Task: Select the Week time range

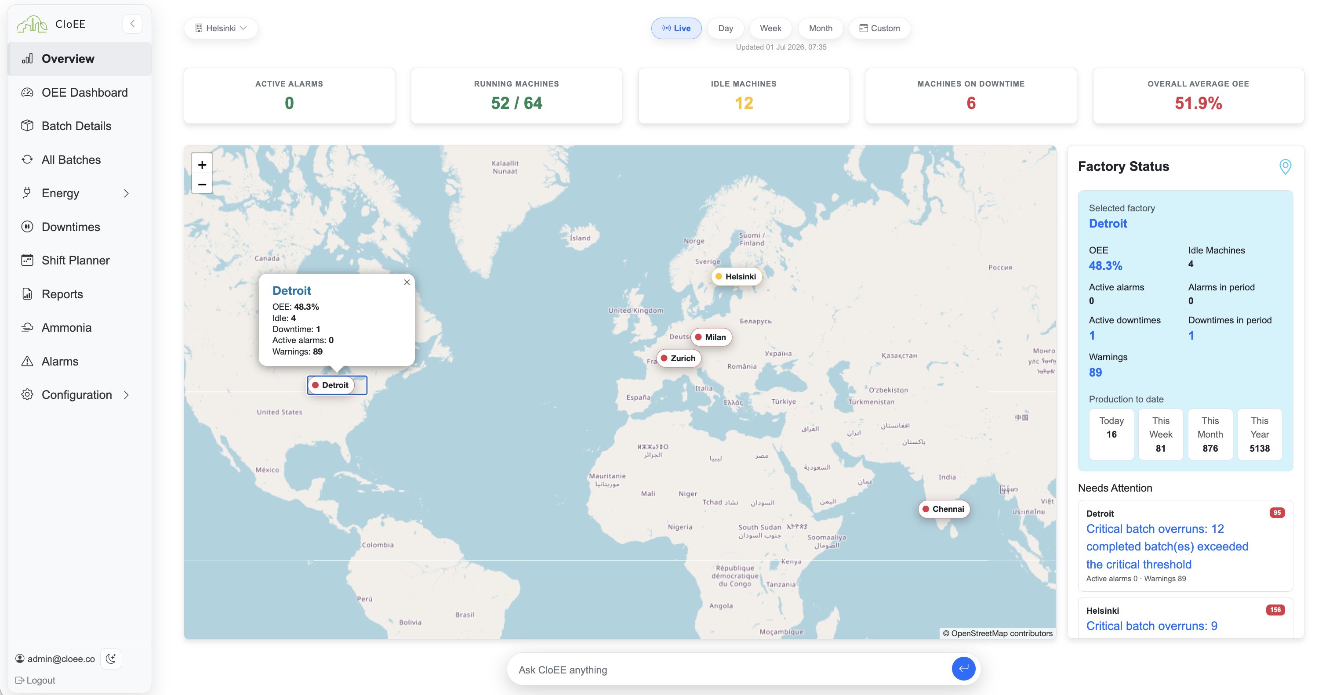Action: (770, 28)
